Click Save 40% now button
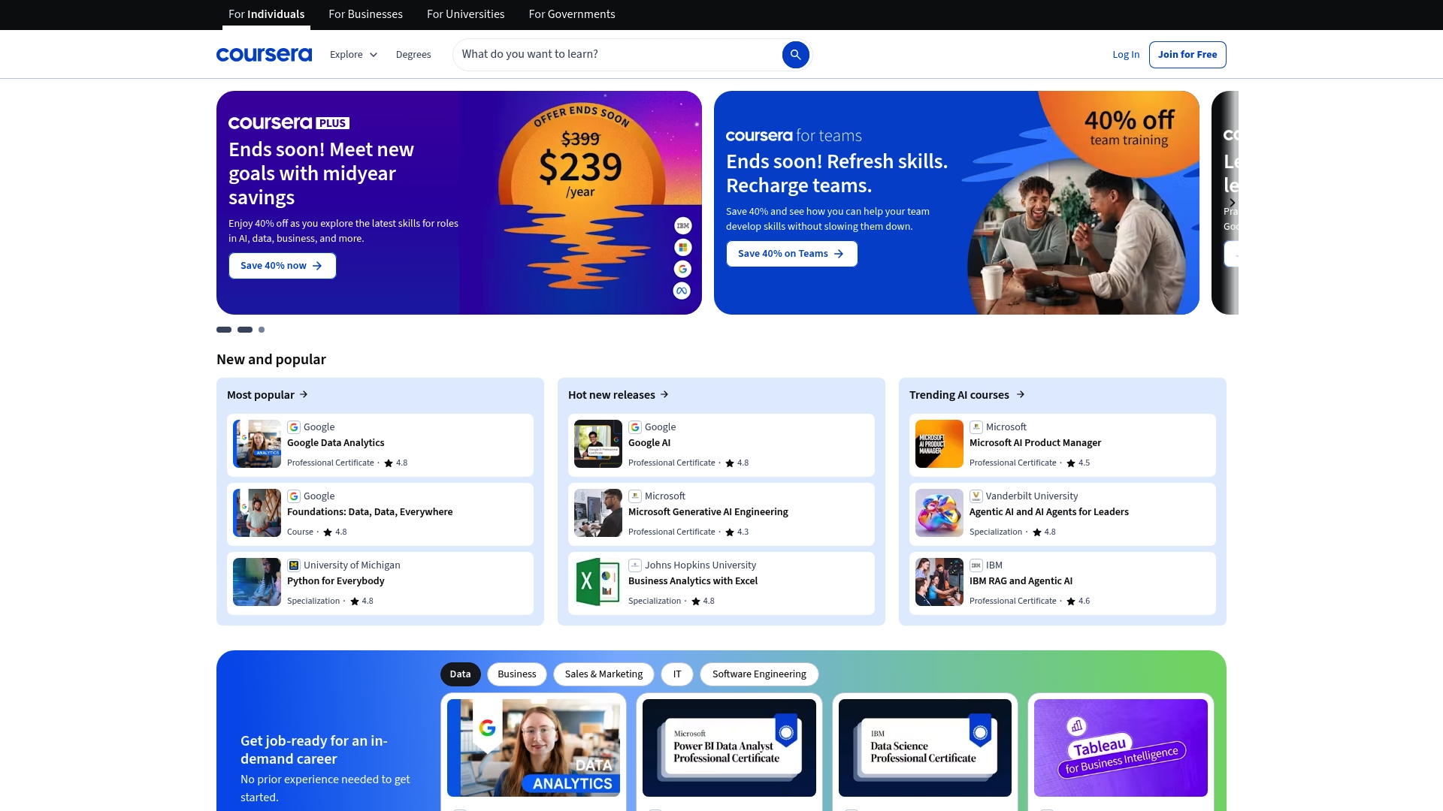 coord(283,266)
